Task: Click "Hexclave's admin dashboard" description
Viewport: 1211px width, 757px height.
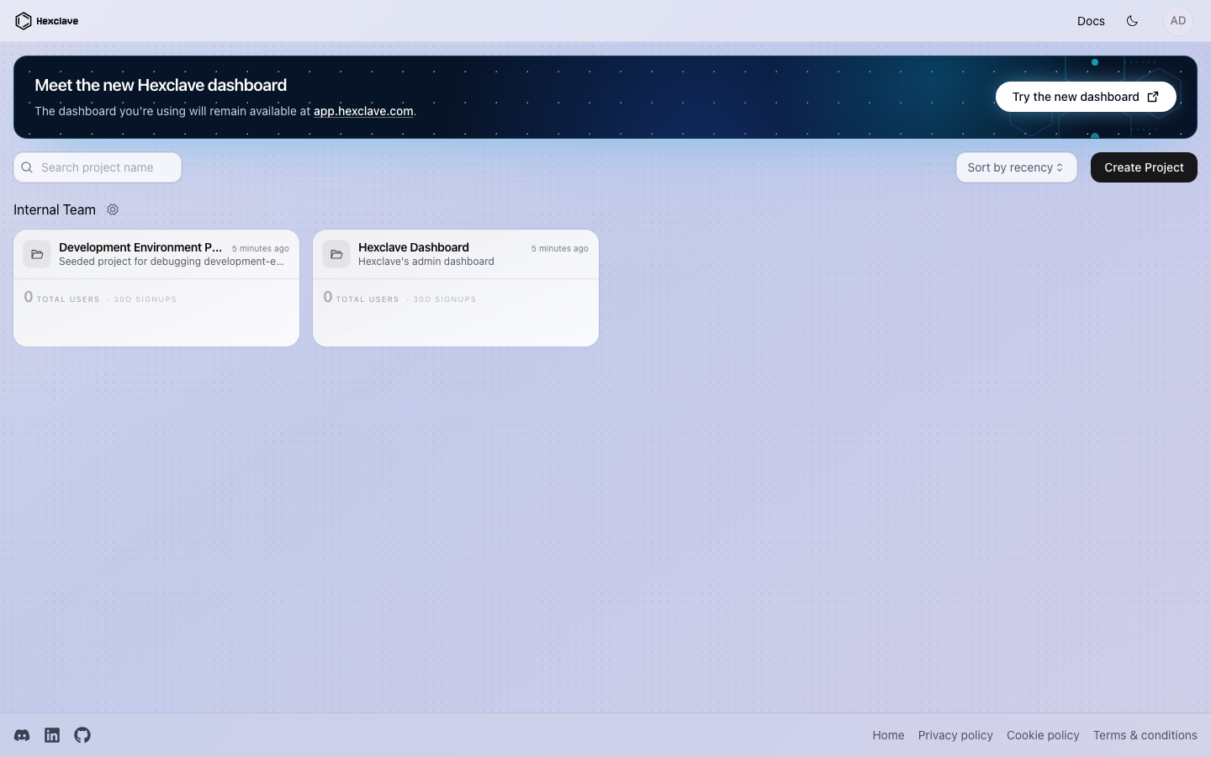Action: 426,262
